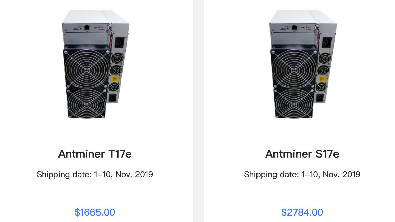Click the Ethernet port on the T17e
395x222 pixels.
click(87, 26)
